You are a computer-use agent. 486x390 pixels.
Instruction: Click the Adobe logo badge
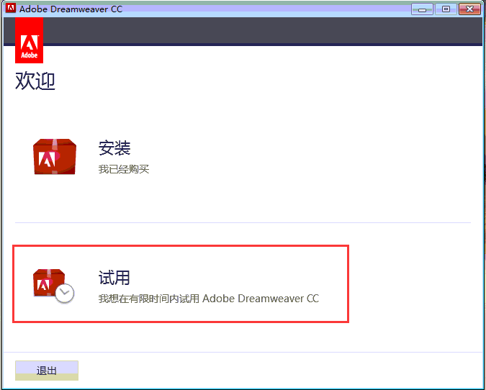tap(29, 40)
